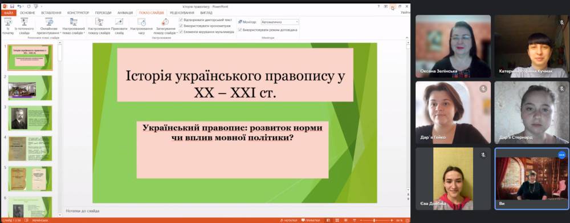Open the Монітор 'Автоматично' dropdown
Screen dimensions: 570x223
(279, 22)
